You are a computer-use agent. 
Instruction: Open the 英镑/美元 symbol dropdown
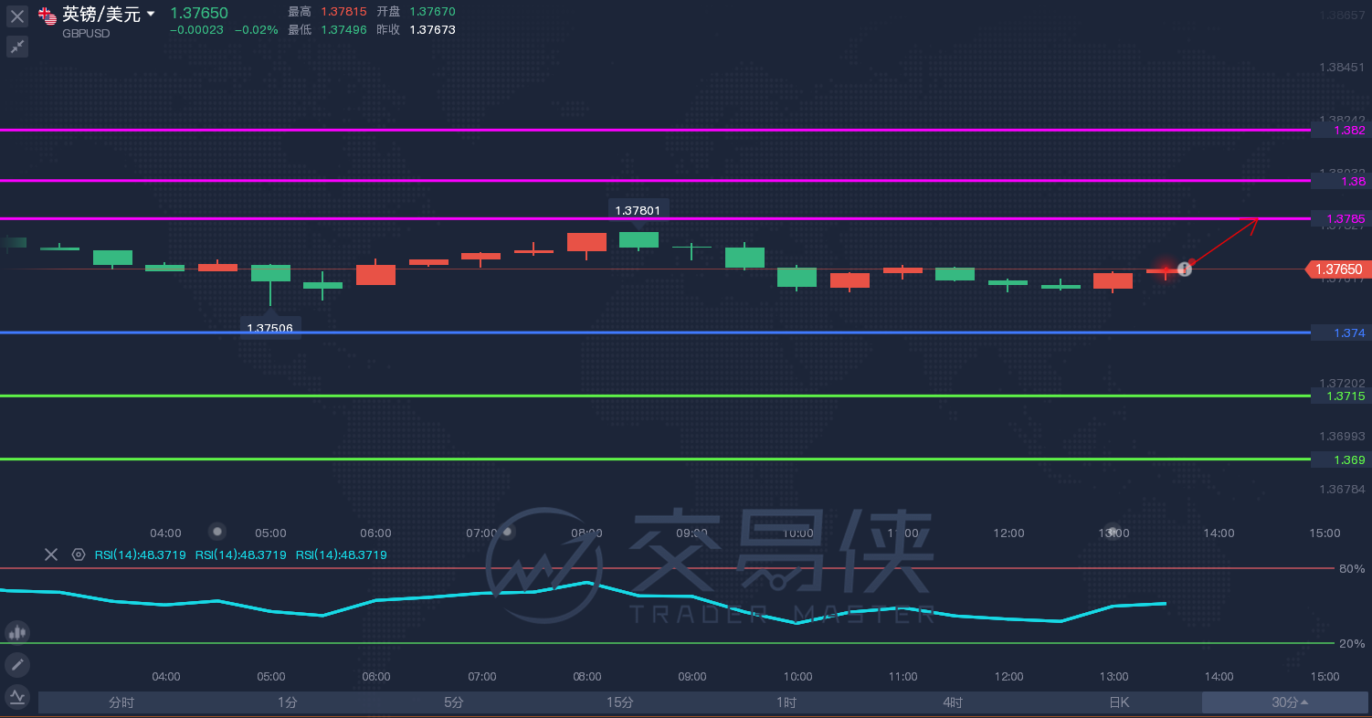pos(151,14)
